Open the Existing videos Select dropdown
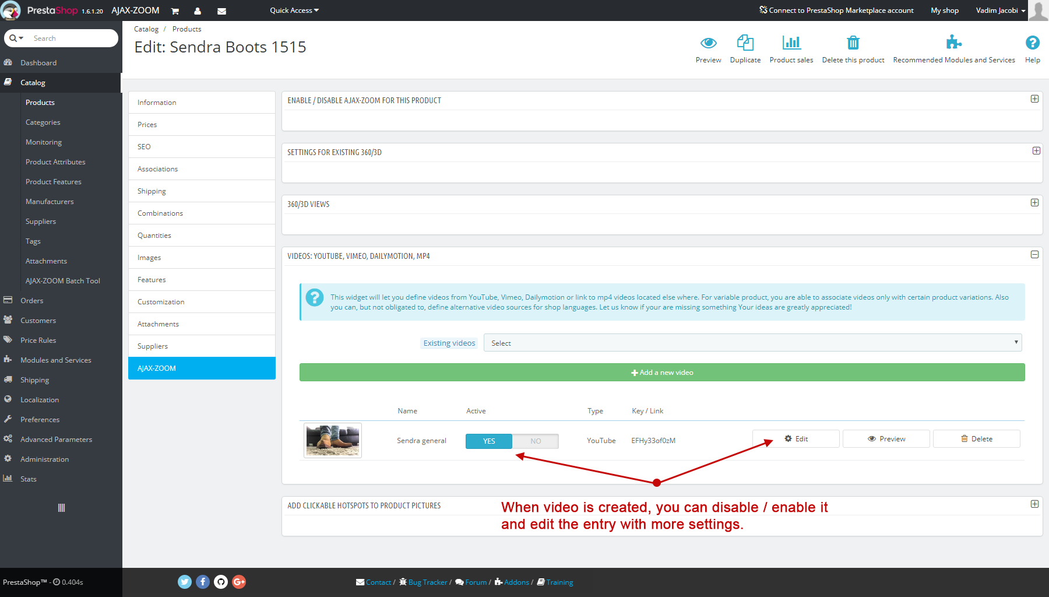Screen dimensions: 1049x597 752,343
